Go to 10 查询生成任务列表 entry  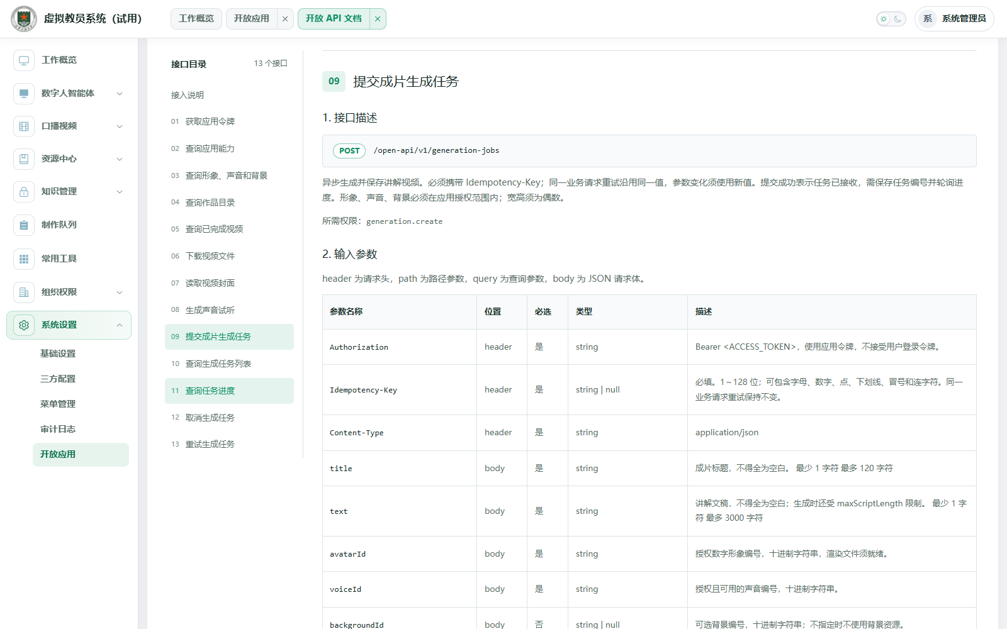(x=229, y=364)
